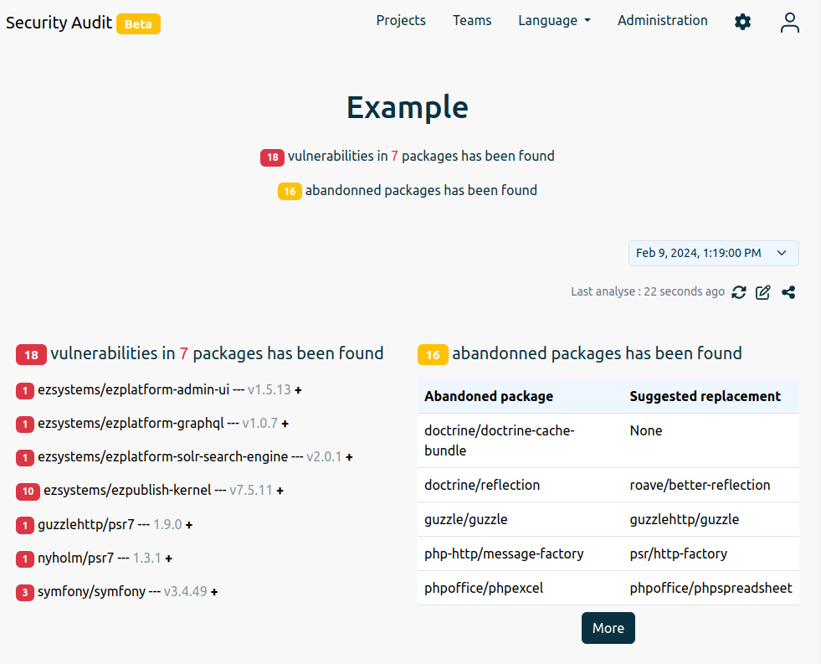Viewport: 821px width, 664px height.
Task: Expand ezplatform-solr-search-engine plus sign
Action: pos(349,457)
